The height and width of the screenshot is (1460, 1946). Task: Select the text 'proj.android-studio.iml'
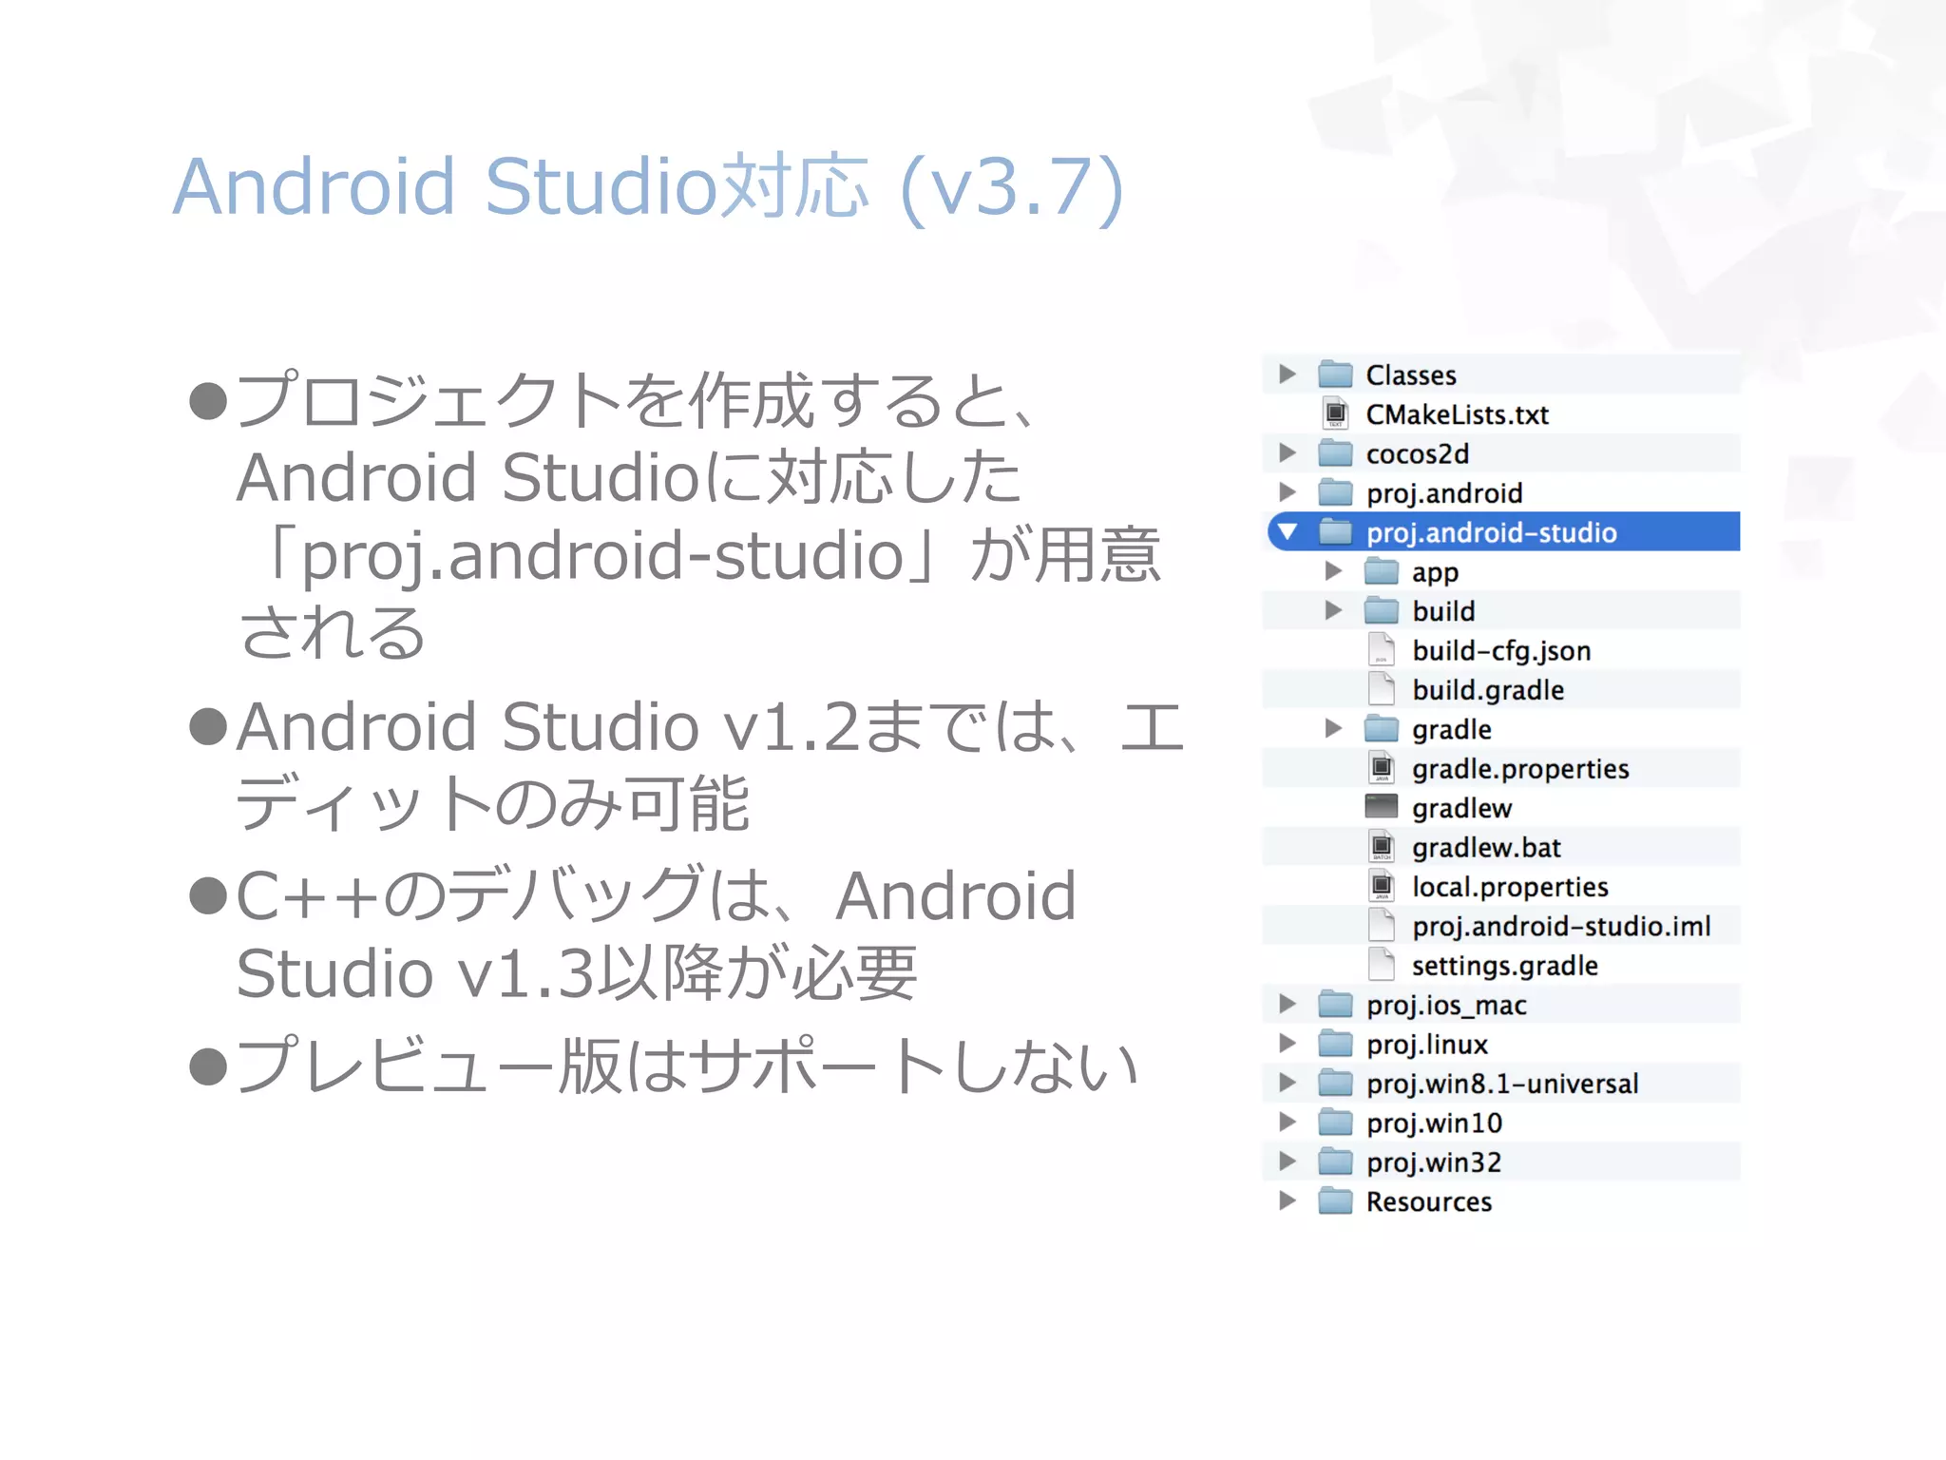point(1561,927)
